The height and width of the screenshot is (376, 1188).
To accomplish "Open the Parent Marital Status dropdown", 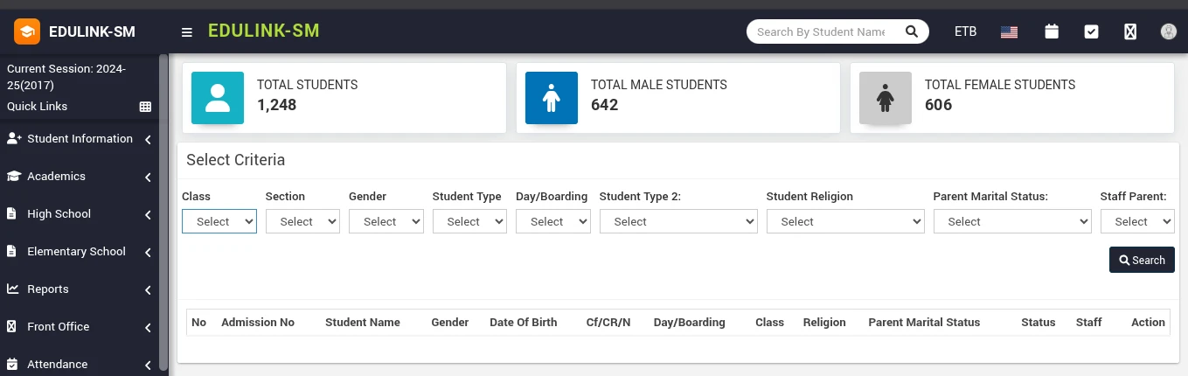I will click(x=1012, y=221).
